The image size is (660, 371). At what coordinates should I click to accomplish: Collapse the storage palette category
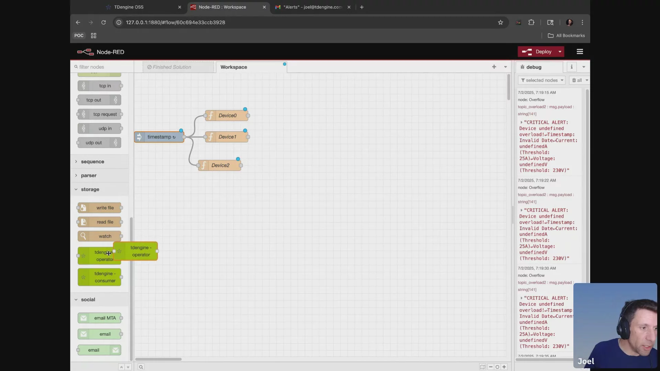pos(100,189)
